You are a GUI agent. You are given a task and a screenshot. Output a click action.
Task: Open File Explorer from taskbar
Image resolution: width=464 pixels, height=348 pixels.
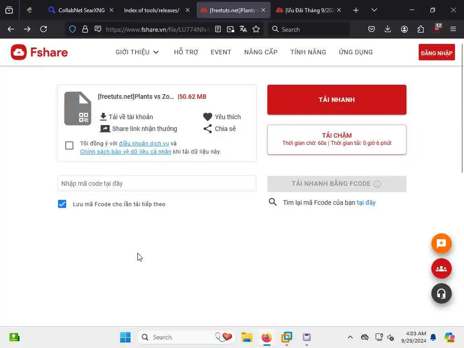pos(246,337)
